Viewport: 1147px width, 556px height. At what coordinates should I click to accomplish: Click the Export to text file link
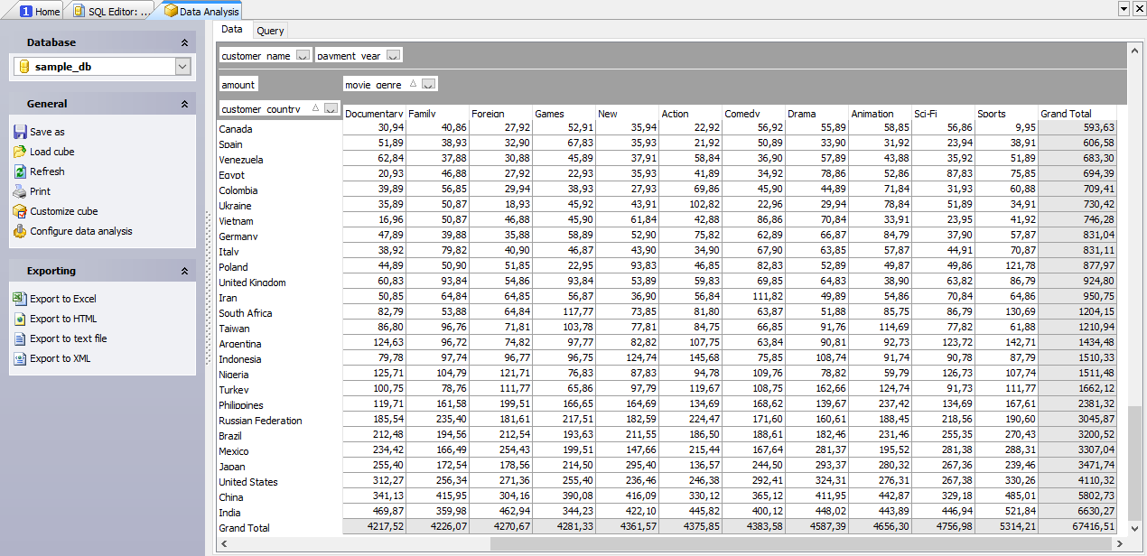(x=68, y=338)
